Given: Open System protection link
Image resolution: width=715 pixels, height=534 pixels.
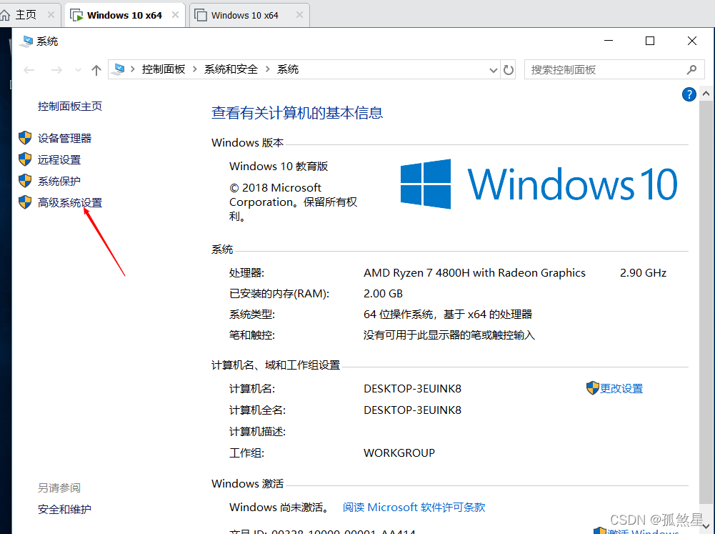Looking at the screenshot, I should (x=59, y=181).
